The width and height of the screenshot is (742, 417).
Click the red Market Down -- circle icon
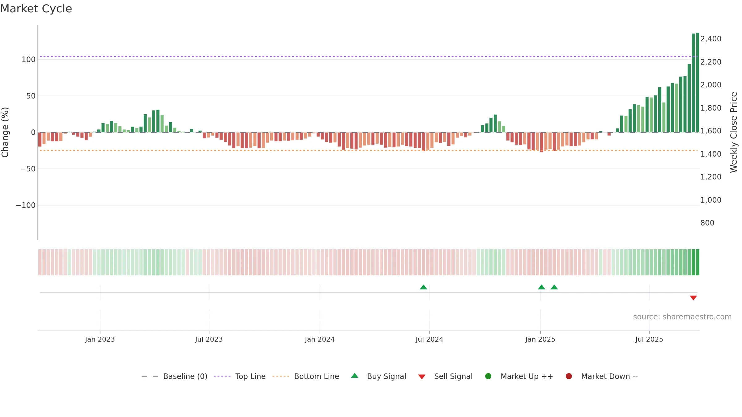(x=569, y=376)
